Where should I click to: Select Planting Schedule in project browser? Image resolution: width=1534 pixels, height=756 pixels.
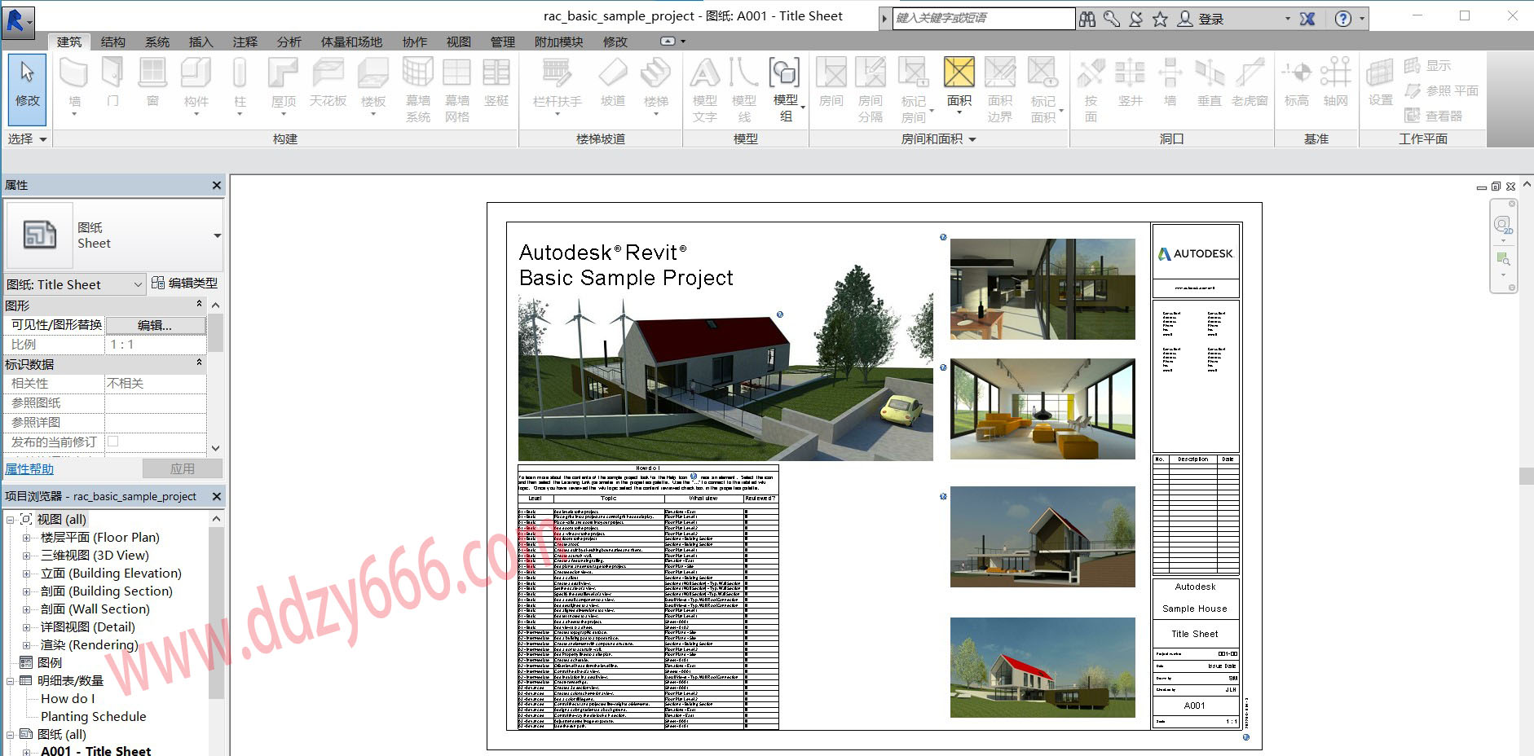[x=94, y=717]
